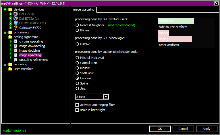Click the green sharpness rating bar

176,21
